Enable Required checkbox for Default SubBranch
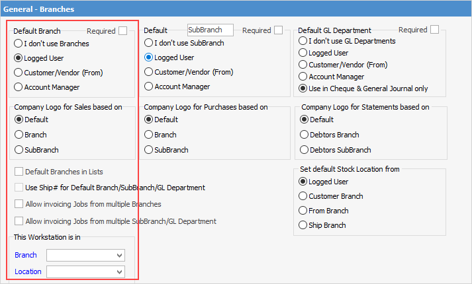 click(x=279, y=30)
